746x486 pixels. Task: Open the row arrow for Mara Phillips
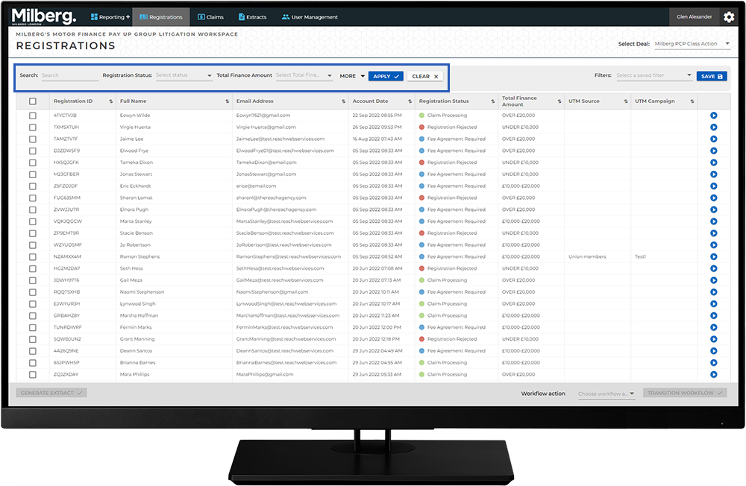[x=713, y=374]
